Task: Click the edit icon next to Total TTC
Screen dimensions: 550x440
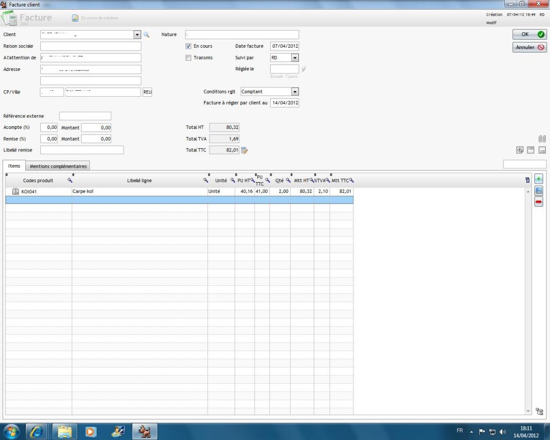Action: click(x=244, y=150)
